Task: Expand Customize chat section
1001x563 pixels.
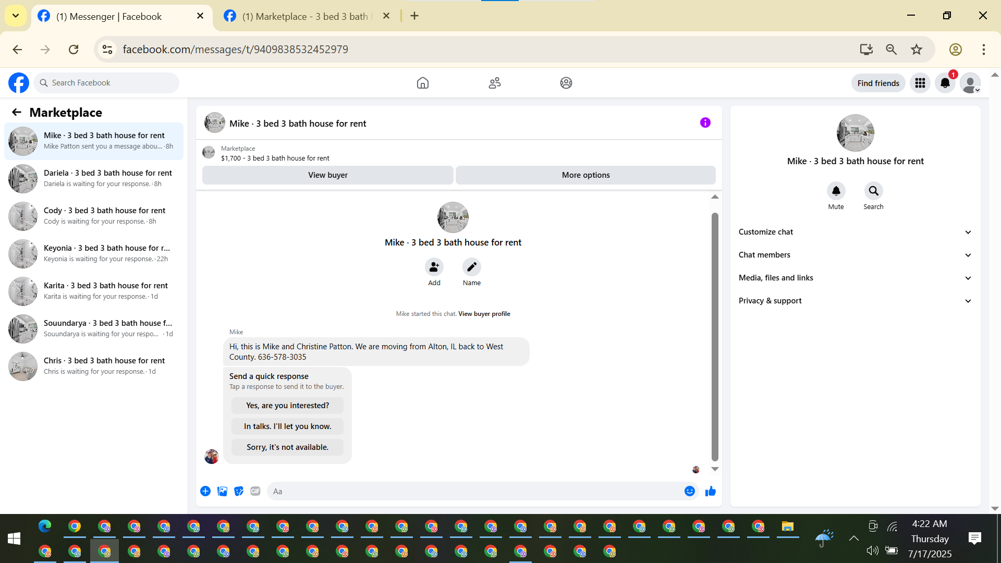Action: coord(855,232)
